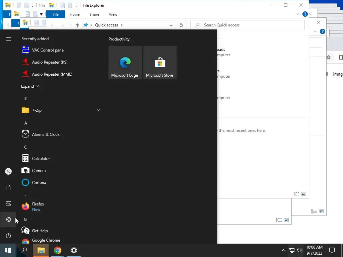Screen dimensions: 343x257
Task: Open Cortana from the app list
Action: pyautogui.click(x=61, y=182)
